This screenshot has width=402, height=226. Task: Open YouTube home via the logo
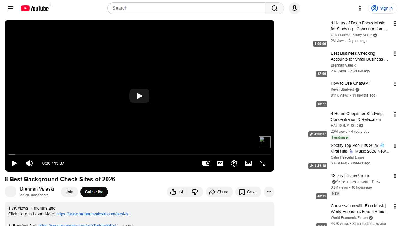tap(35, 8)
